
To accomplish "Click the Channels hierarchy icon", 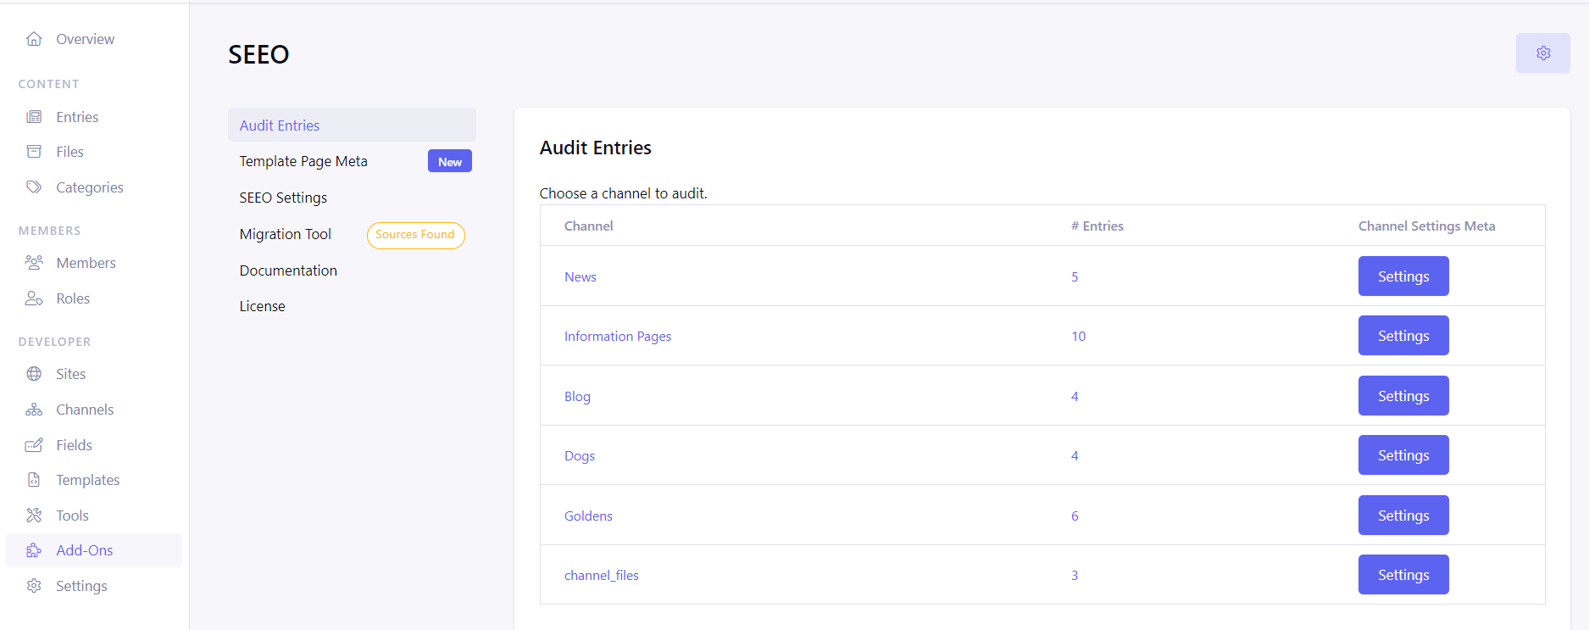I will point(34,410).
